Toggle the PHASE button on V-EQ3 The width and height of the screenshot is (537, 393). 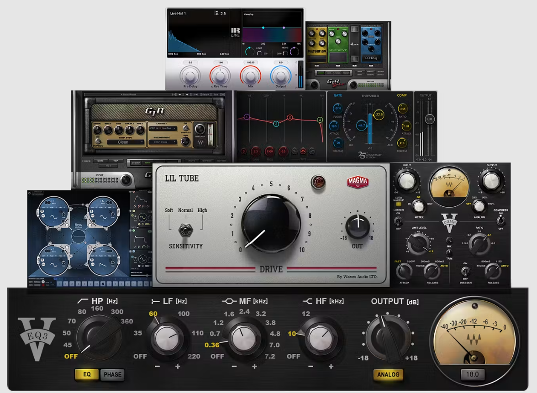pos(112,374)
